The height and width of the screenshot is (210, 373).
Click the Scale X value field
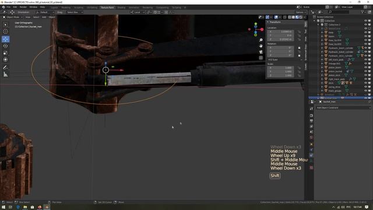coord(280,68)
